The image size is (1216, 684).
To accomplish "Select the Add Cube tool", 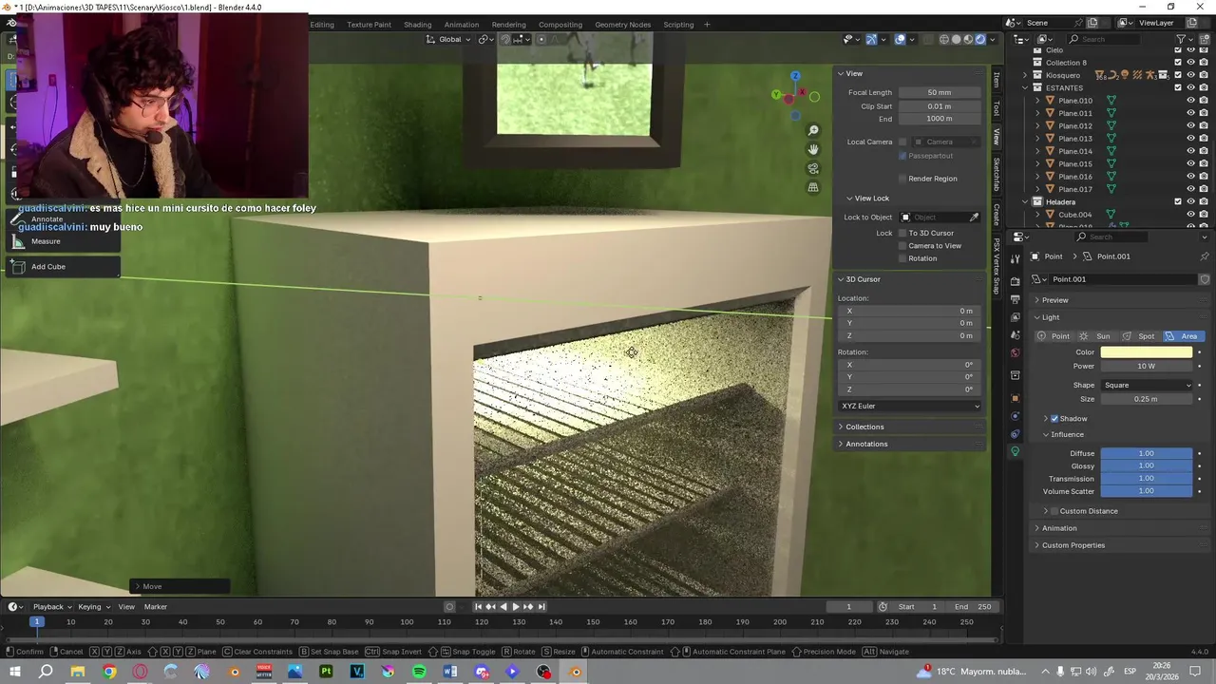I will pos(63,267).
